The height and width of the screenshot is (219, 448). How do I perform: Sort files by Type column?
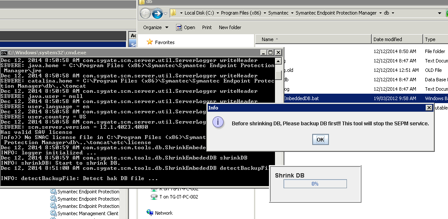pos(436,39)
